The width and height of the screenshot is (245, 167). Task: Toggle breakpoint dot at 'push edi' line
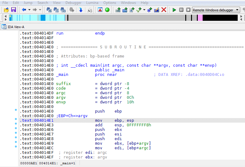(x=16, y=137)
